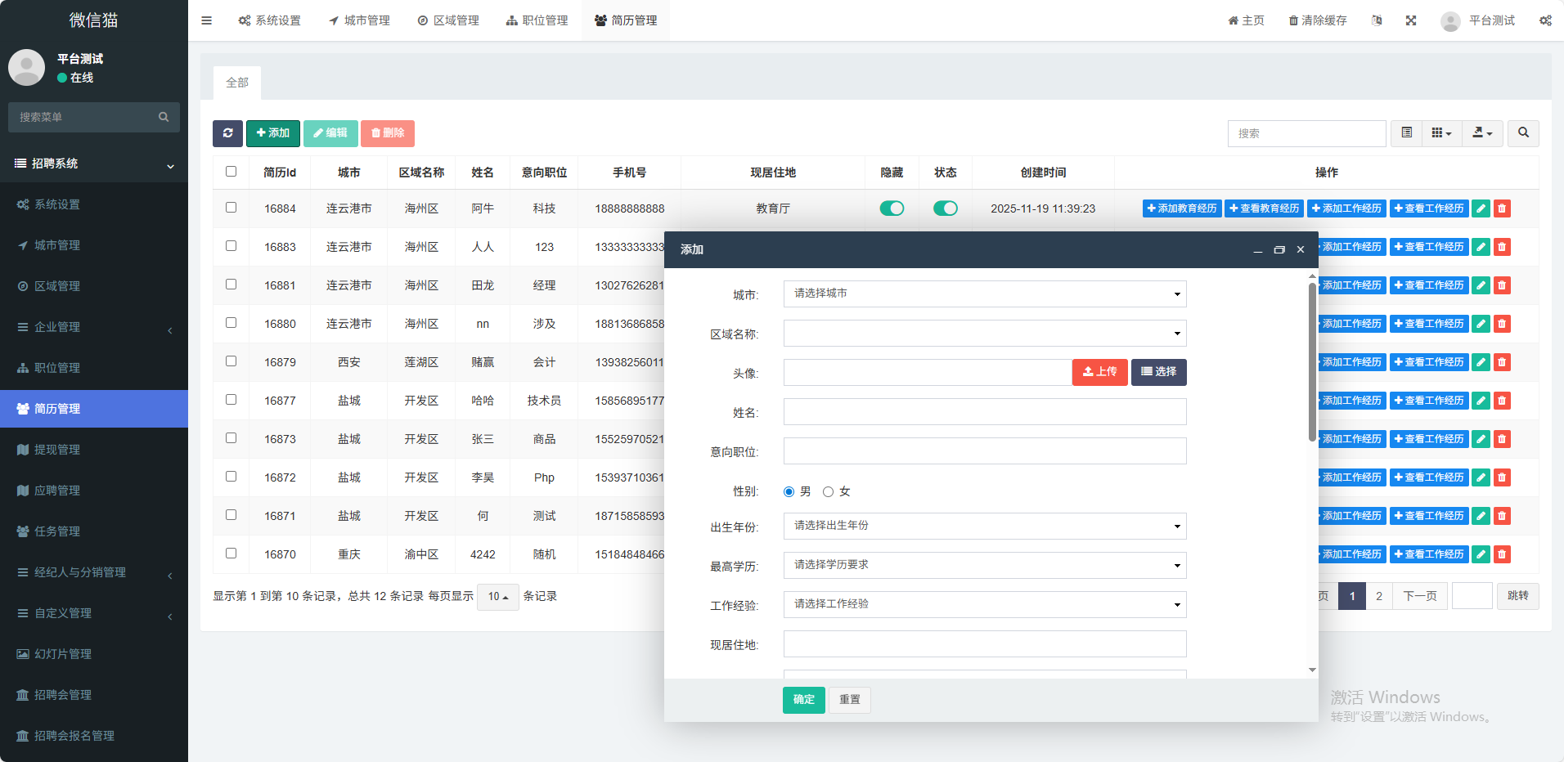Click the green edit icon for resume 16884
This screenshot has height=762, width=1564.
(x=1481, y=208)
